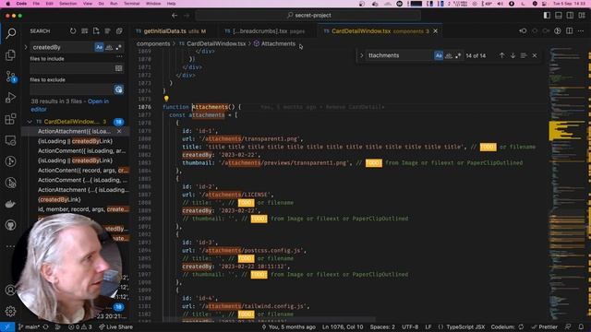591x332 pixels.
Task: Click Live Share in status bar
Action: click(115, 326)
